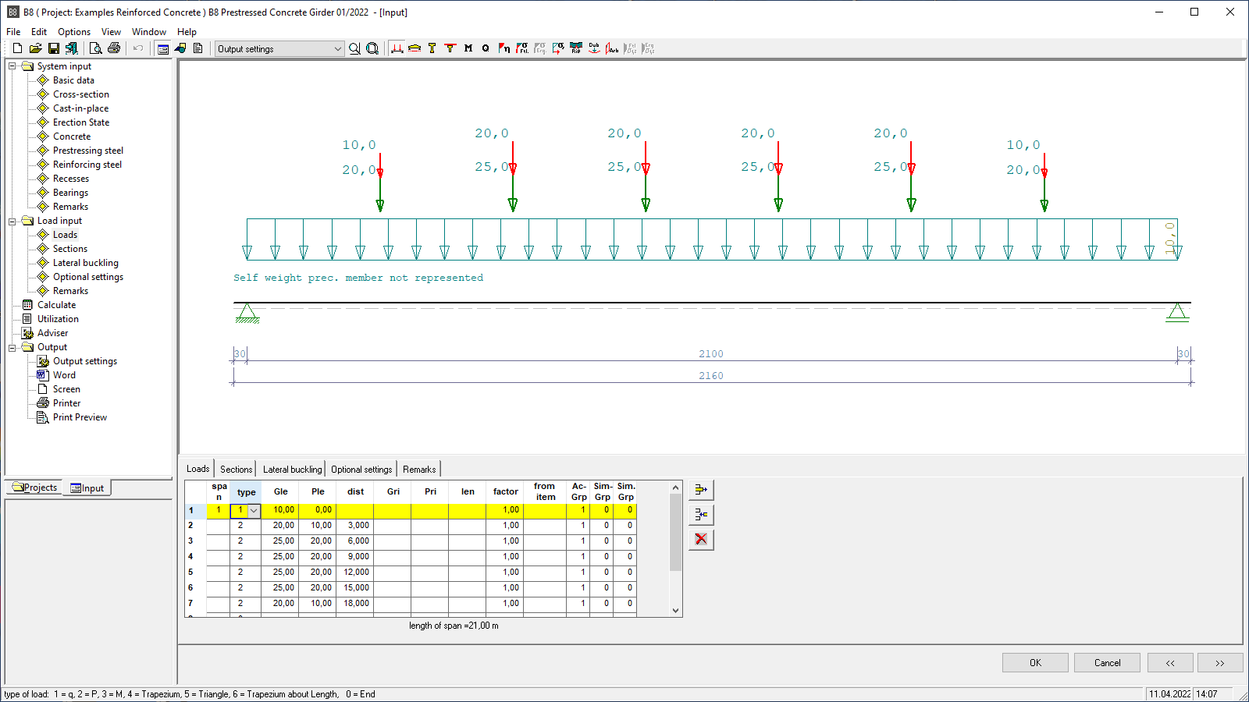Click the Dub toolbar icon
This screenshot has height=702, width=1249.
coord(594,48)
